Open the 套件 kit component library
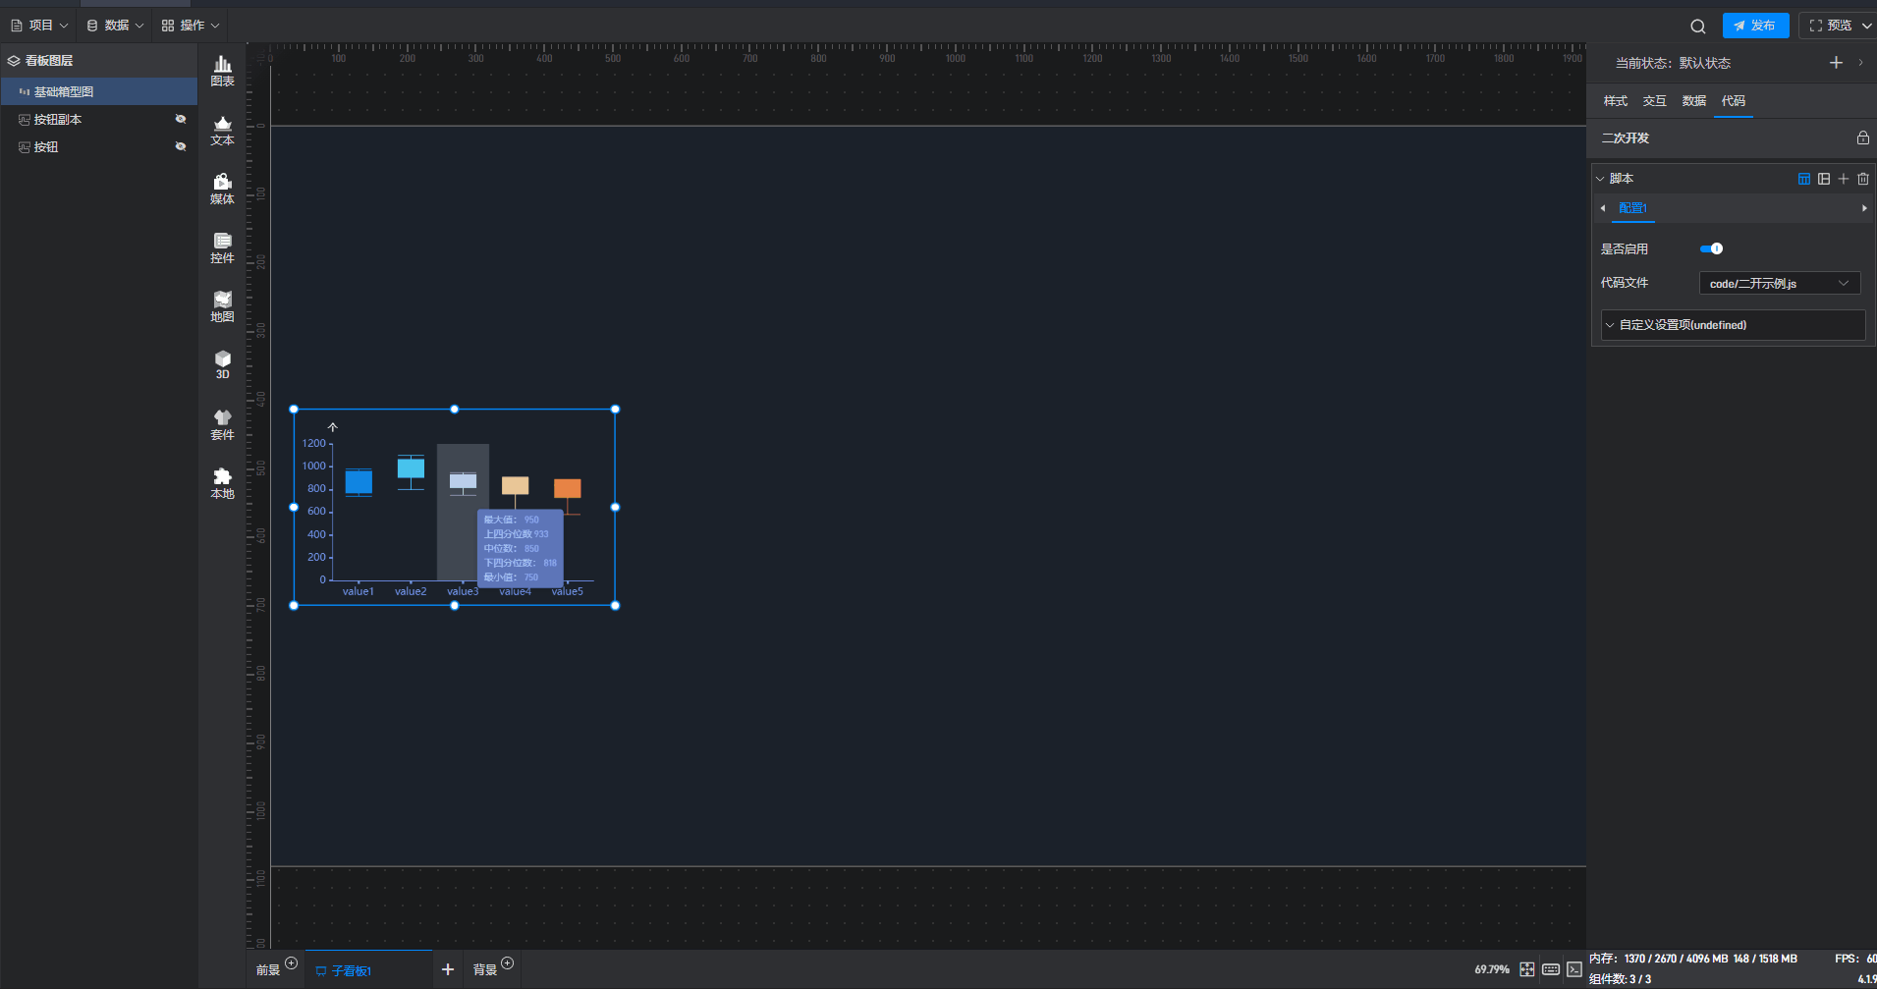The height and width of the screenshot is (989, 1877). (223, 424)
